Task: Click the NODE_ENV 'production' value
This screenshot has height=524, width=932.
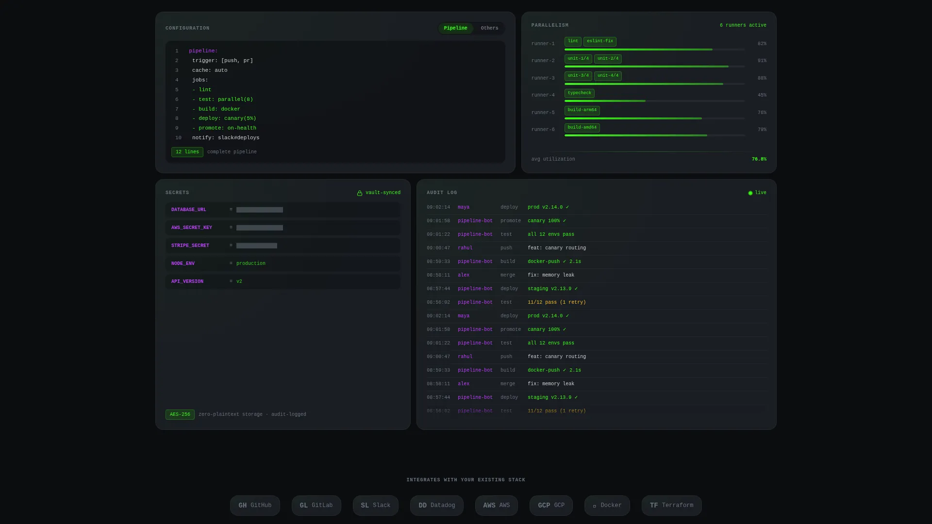Action: coord(251,263)
